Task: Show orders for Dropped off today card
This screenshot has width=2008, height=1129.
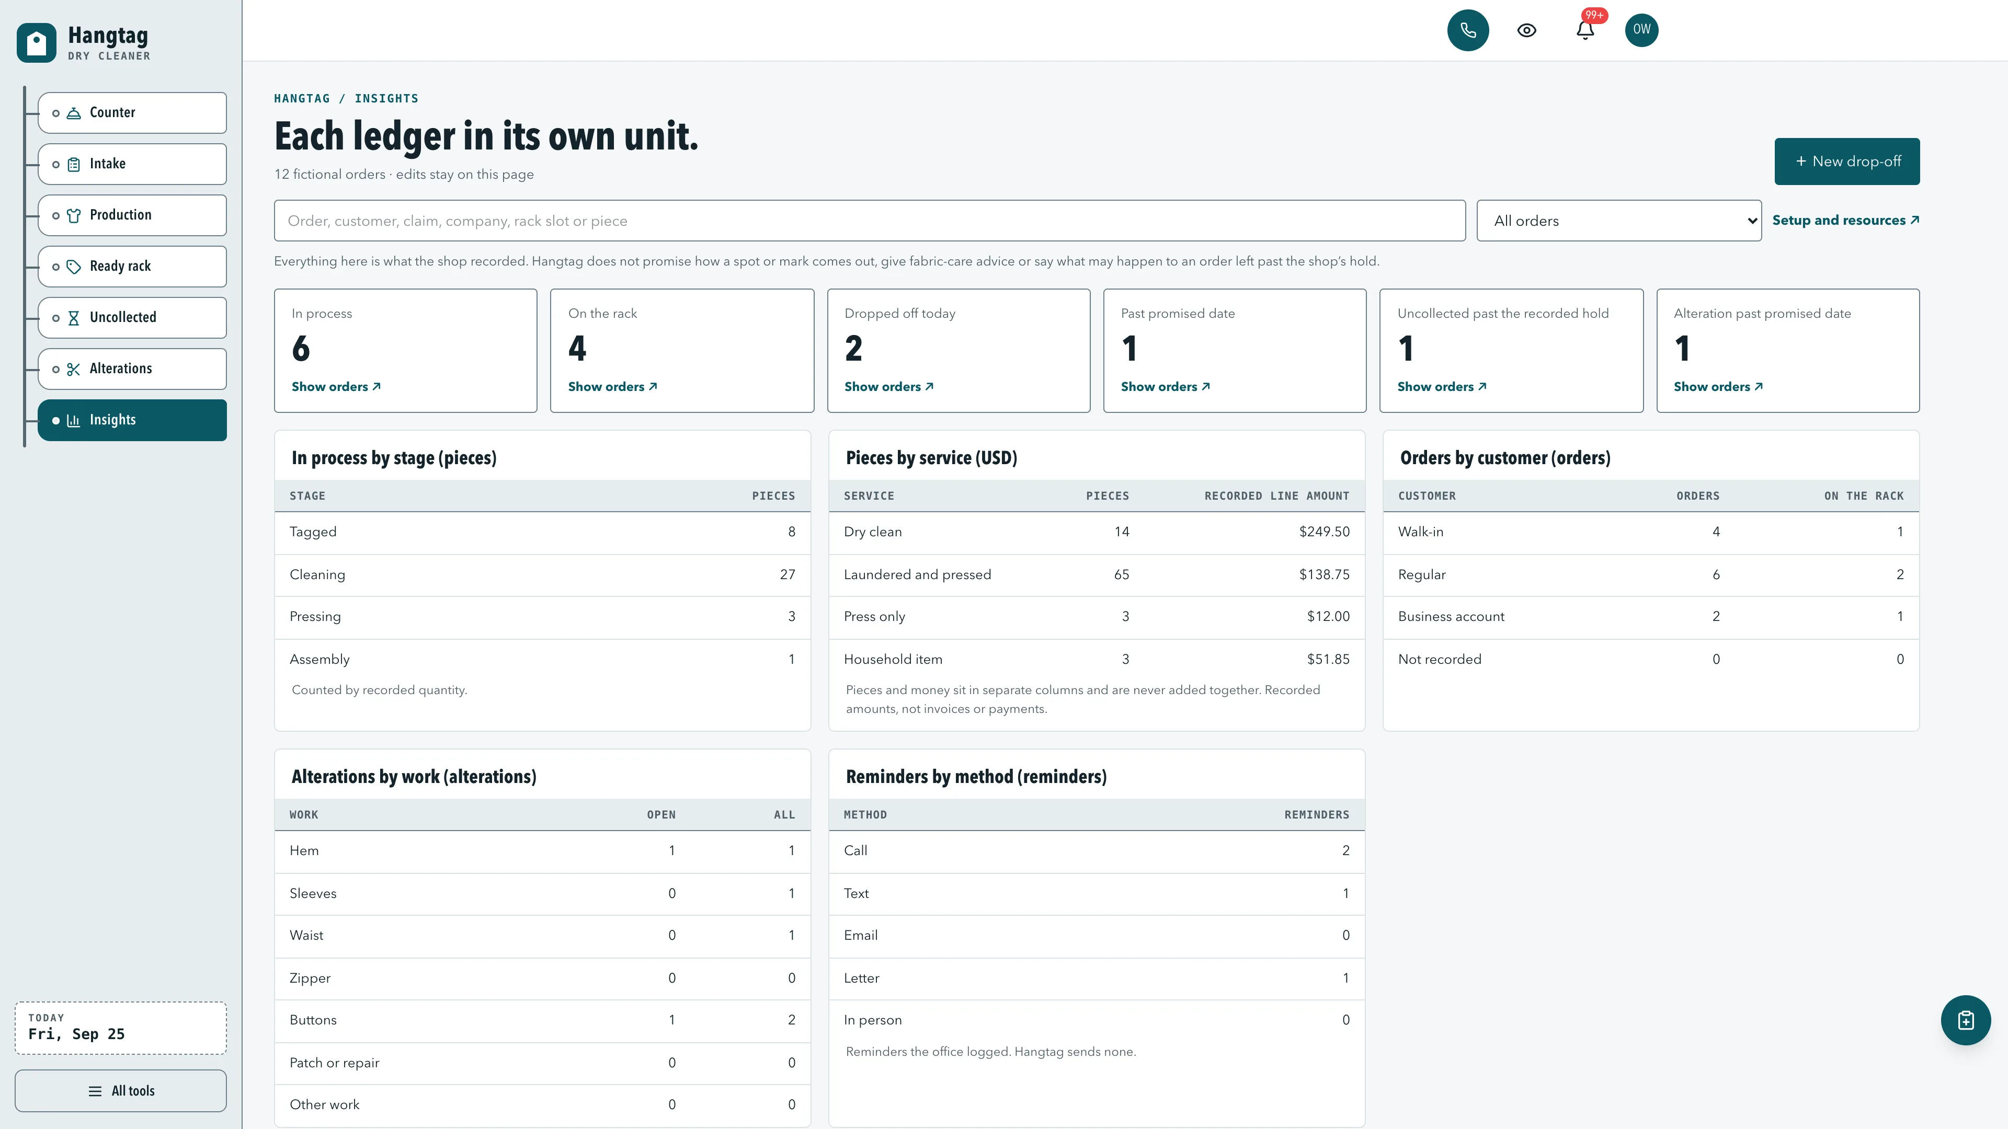Action: [888, 386]
